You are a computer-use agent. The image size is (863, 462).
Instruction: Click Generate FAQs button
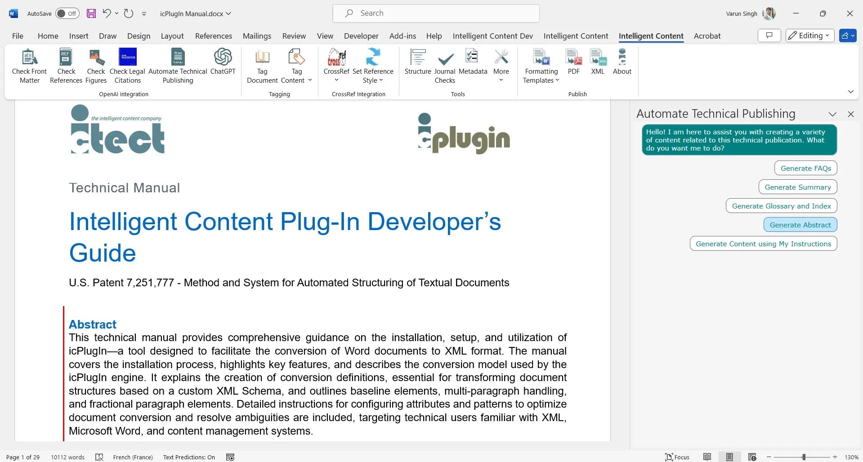tap(805, 168)
